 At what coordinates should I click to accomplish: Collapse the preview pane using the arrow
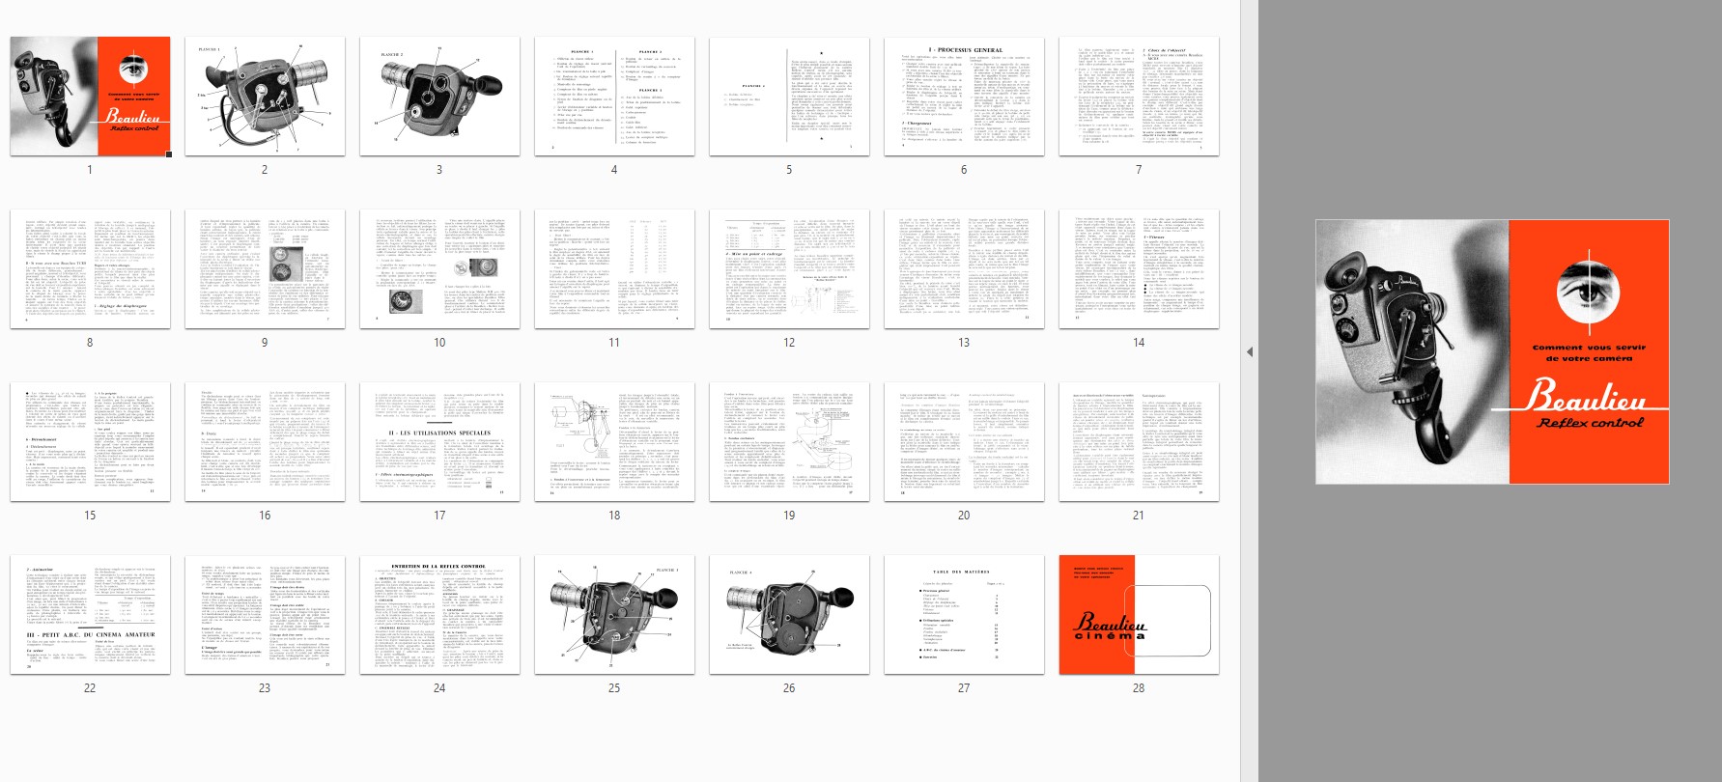pos(1249,352)
